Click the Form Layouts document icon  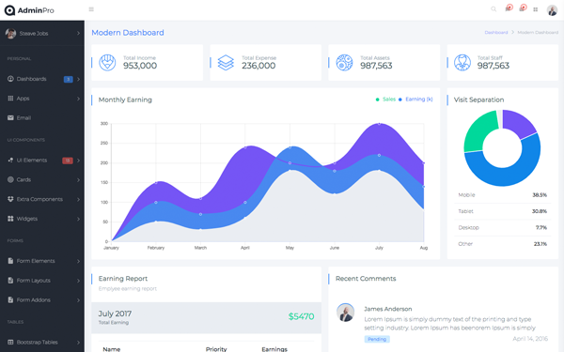(x=10, y=280)
